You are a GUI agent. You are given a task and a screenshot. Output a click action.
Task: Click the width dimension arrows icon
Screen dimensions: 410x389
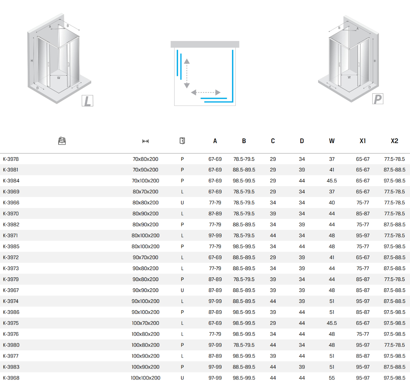[146, 141]
